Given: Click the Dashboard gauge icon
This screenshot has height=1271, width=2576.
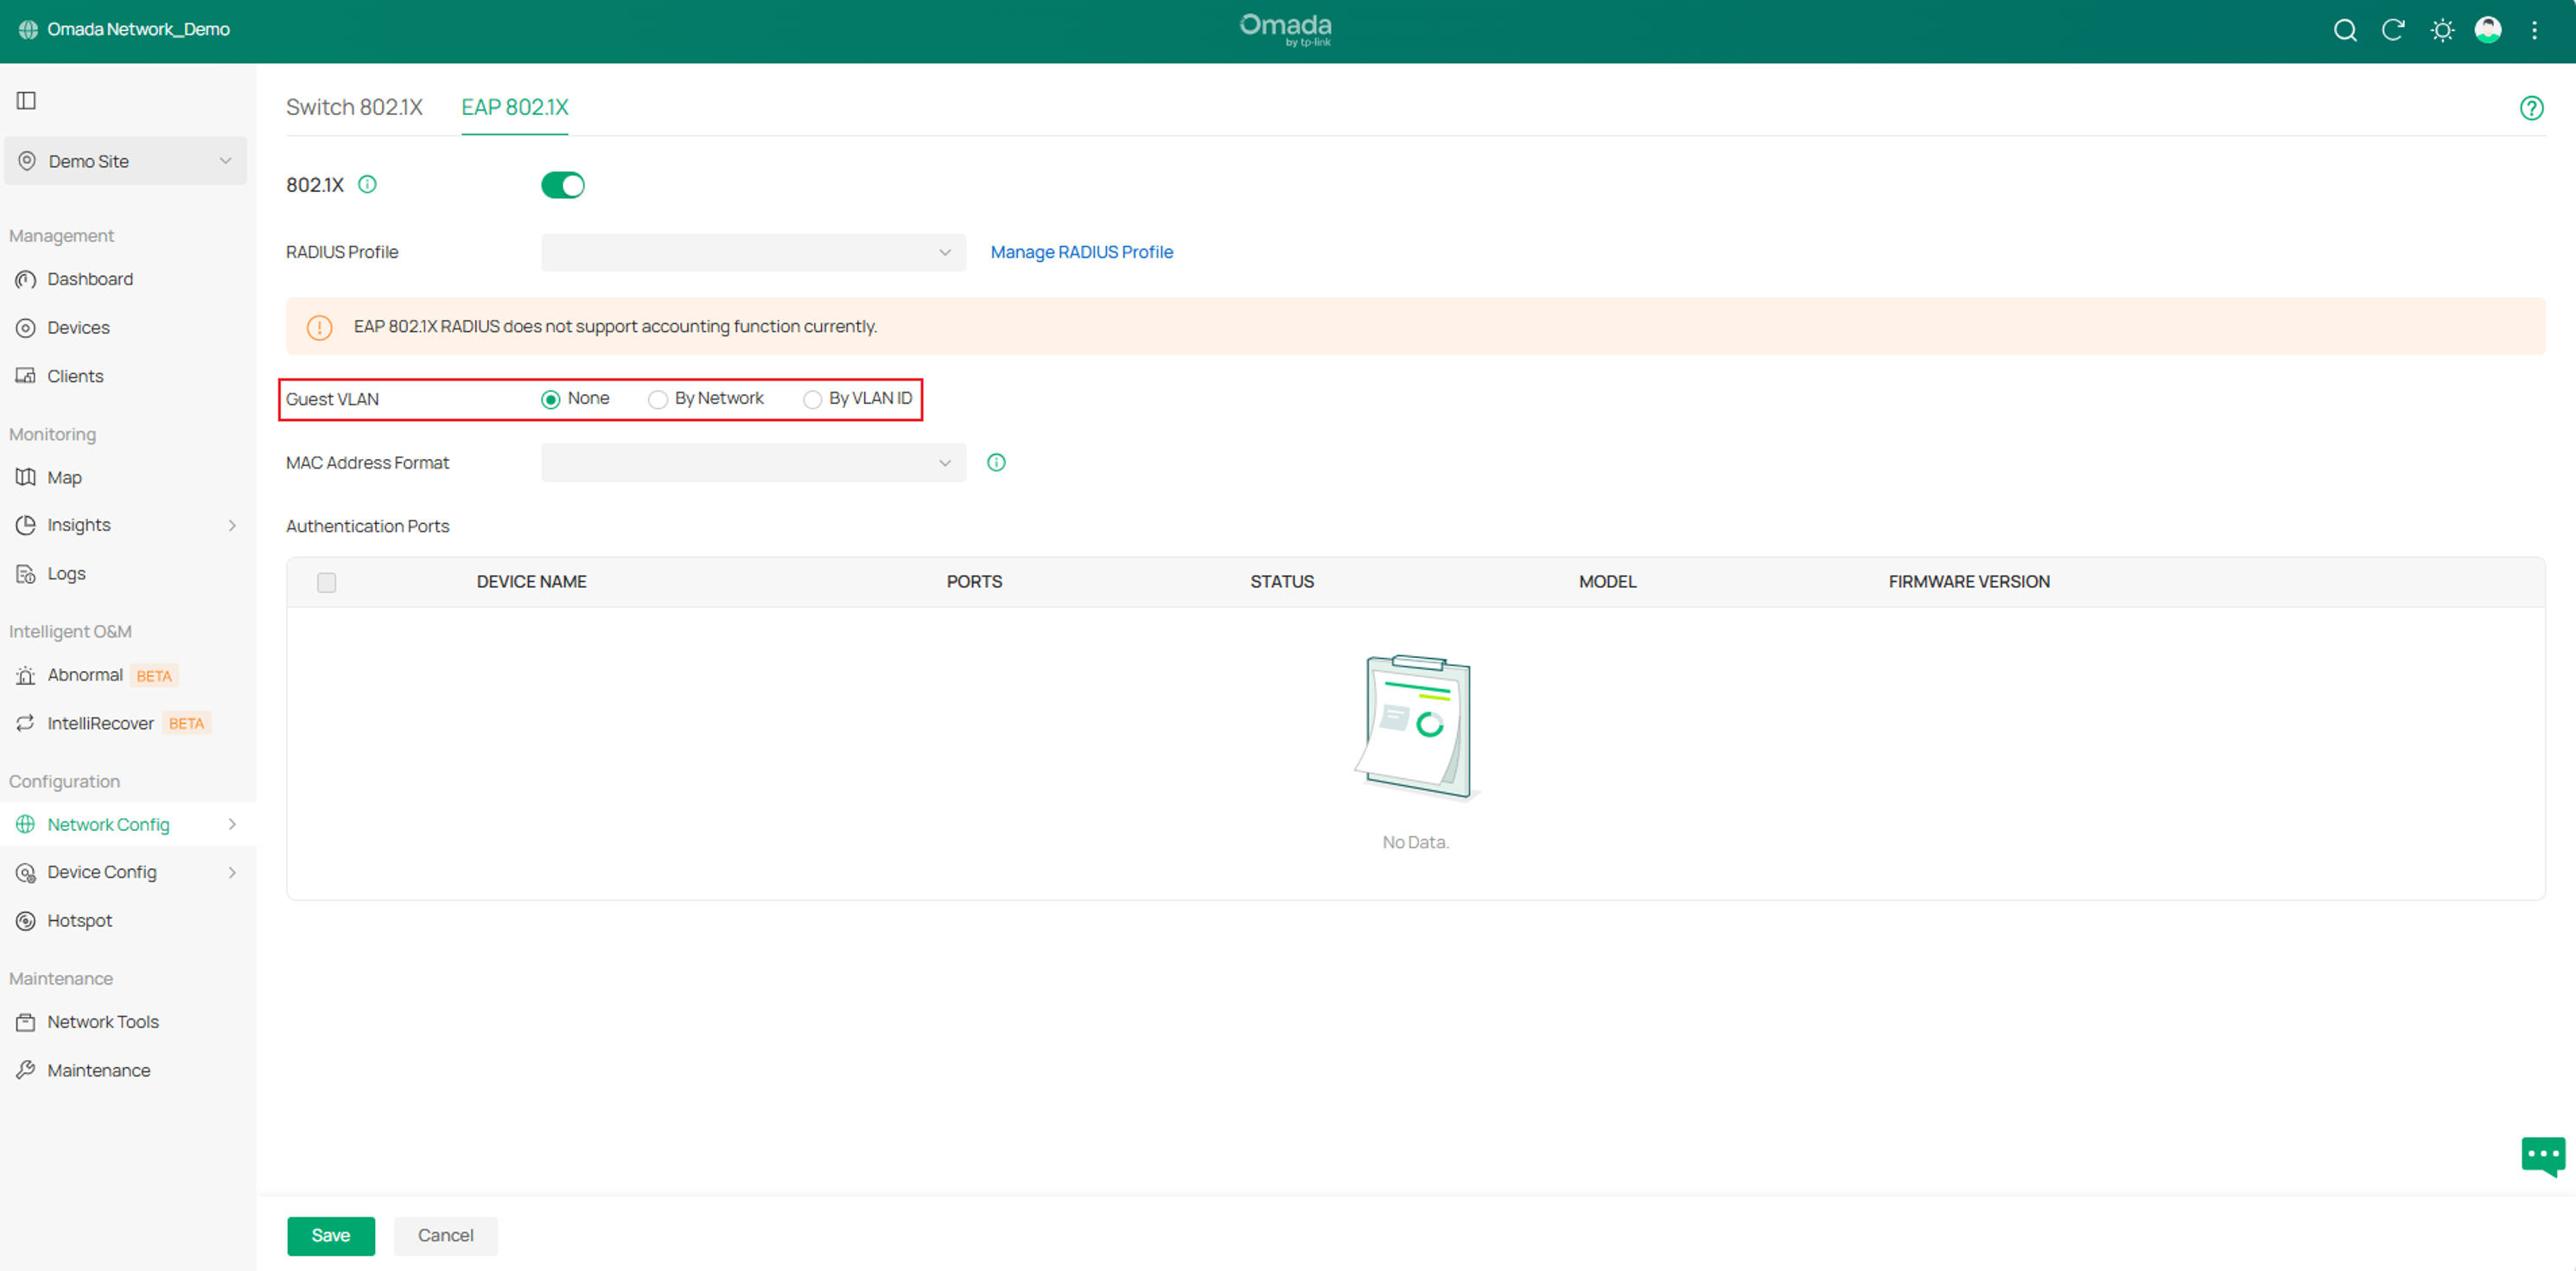Looking at the screenshot, I should (26, 279).
